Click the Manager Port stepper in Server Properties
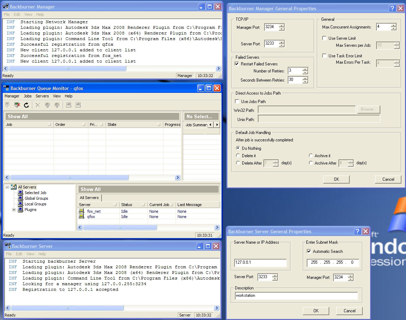 [x=351, y=277]
